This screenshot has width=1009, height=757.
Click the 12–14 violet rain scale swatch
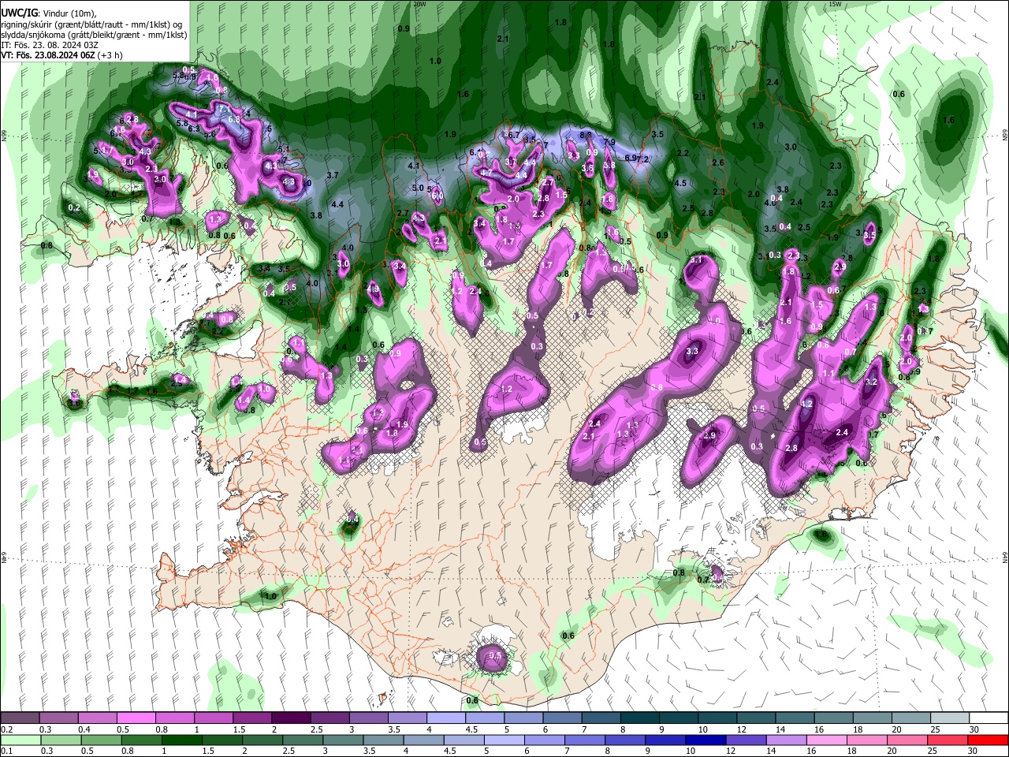point(746,740)
